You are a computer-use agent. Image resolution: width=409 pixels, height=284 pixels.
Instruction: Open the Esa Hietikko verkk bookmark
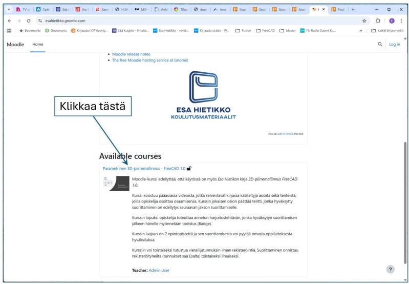click(171, 31)
